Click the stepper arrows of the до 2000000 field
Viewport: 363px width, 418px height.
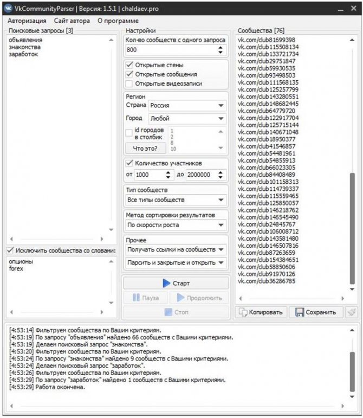point(221,175)
